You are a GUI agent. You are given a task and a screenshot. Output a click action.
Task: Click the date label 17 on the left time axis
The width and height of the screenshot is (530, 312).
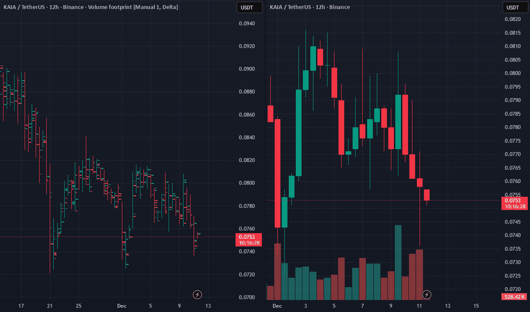click(21, 306)
